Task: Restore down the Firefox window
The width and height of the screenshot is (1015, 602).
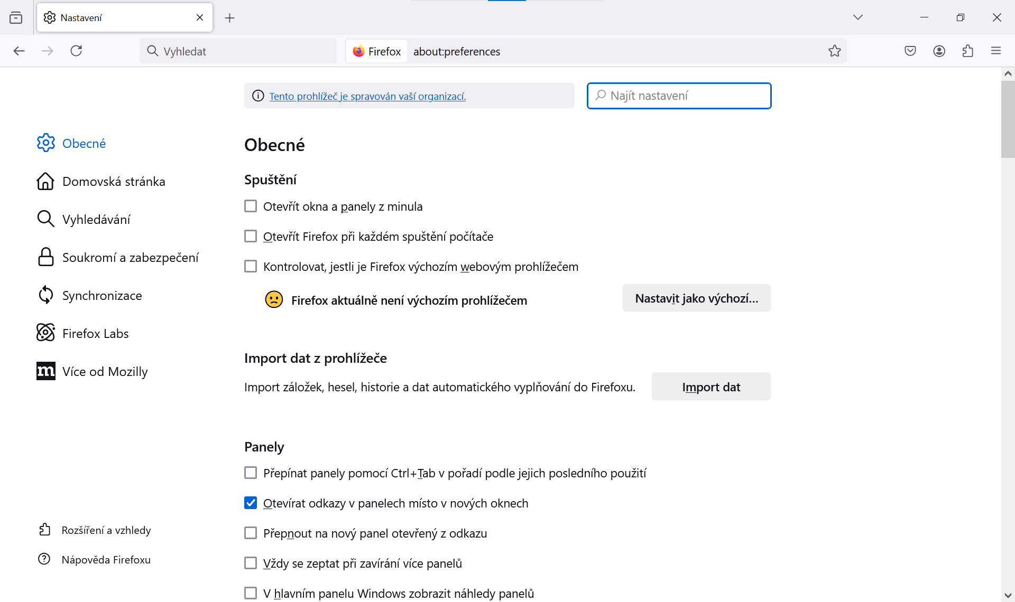Action: point(961,17)
